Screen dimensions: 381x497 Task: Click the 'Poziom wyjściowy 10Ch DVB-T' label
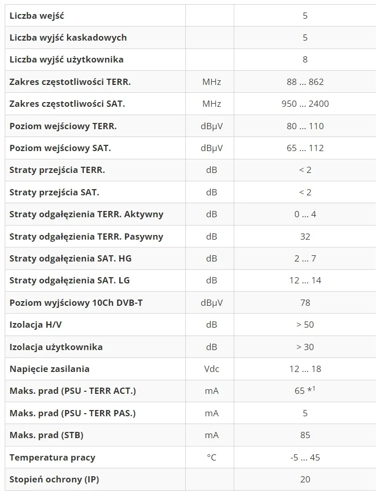[x=76, y=303]
